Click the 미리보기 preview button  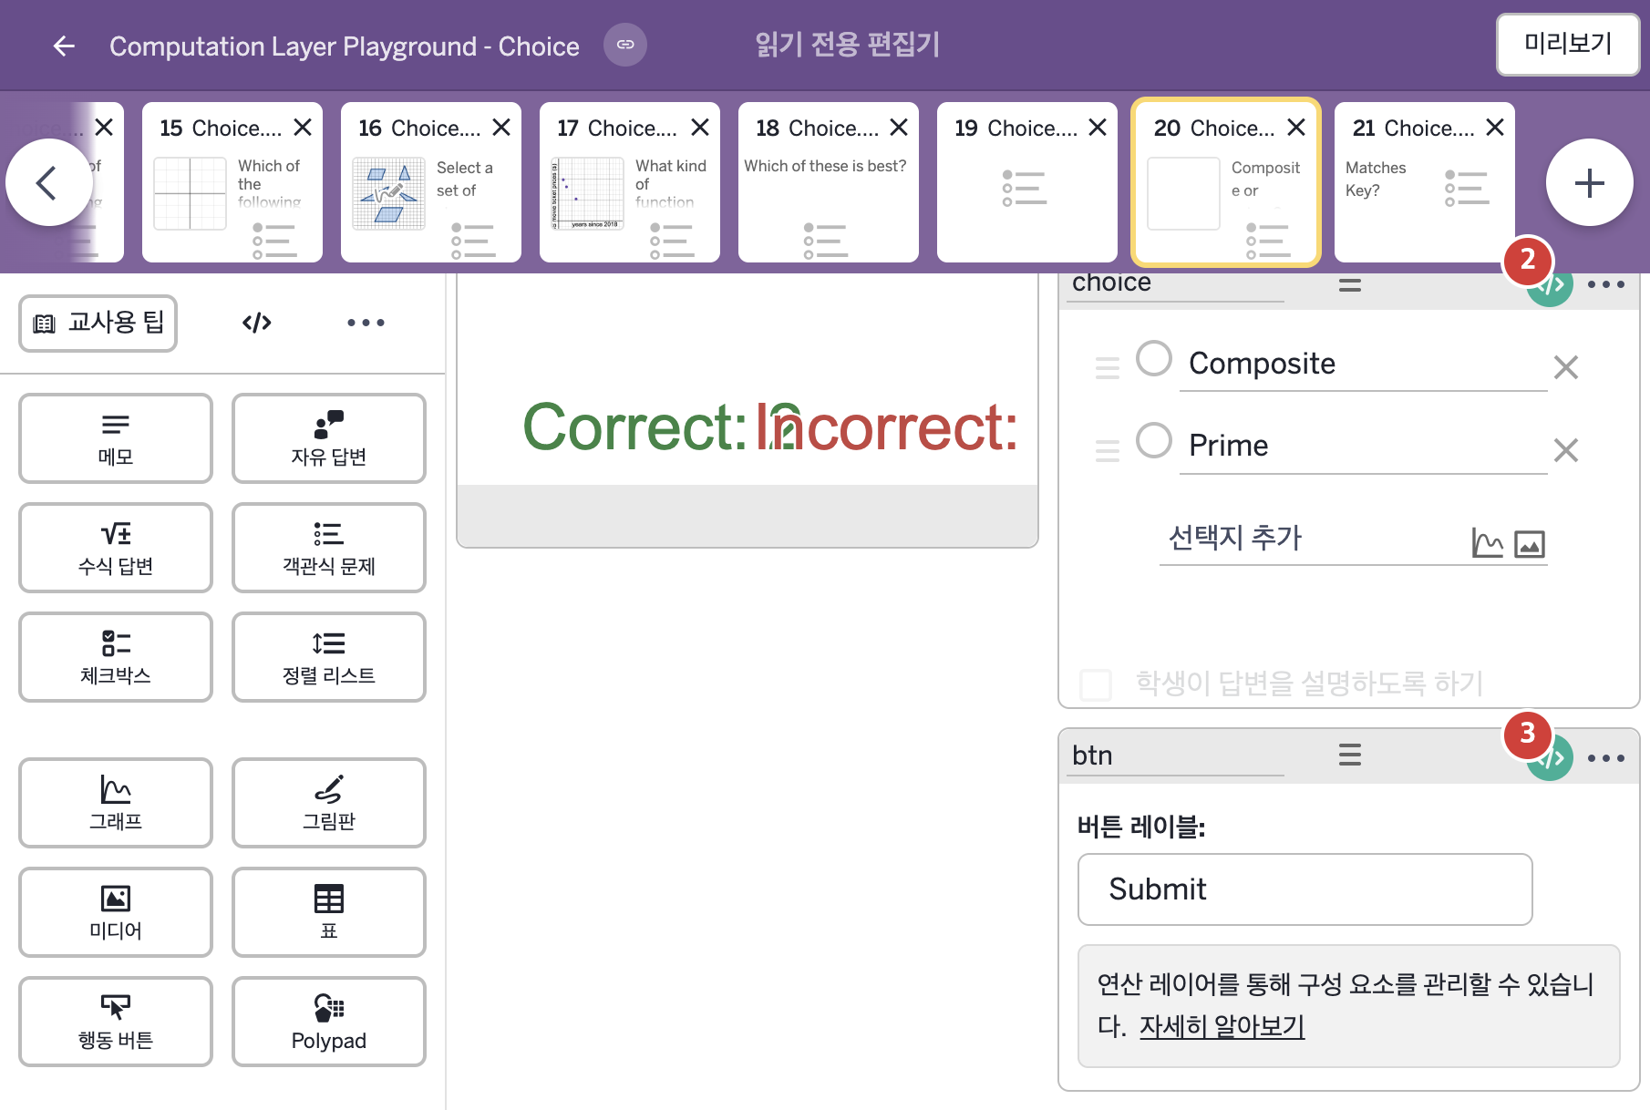[1568, 44]
